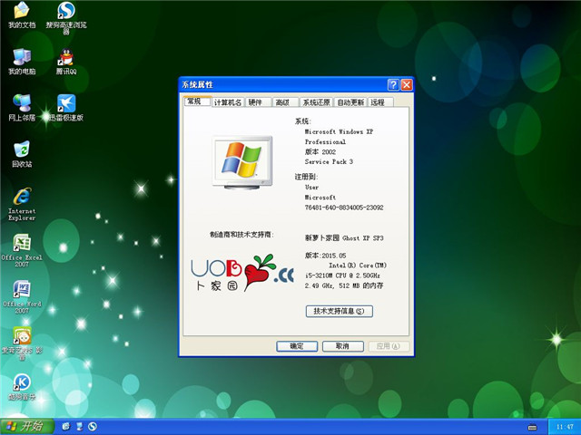Click product ID 76481-640-8834005-23092 text

click(344, 208)
